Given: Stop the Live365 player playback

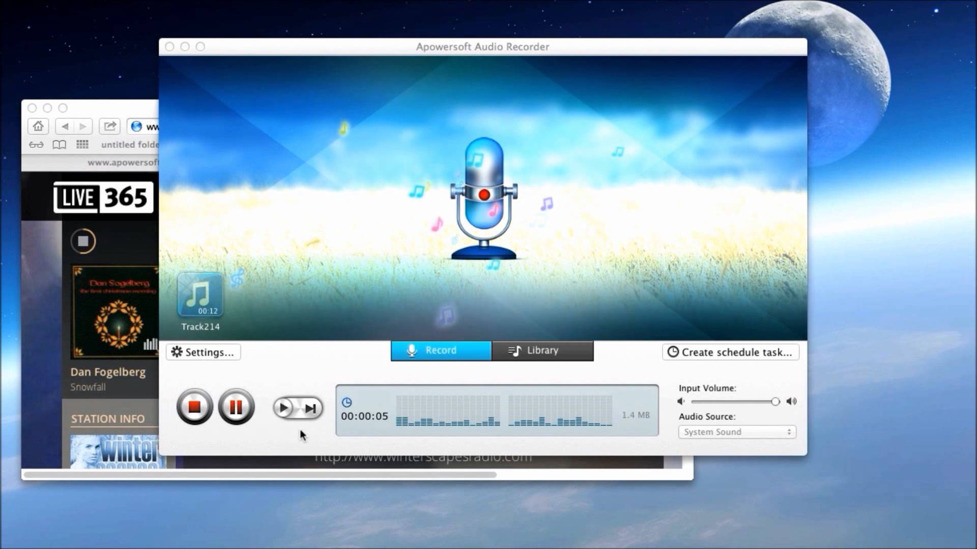Looking at the screenshot, I should [83, 241].
